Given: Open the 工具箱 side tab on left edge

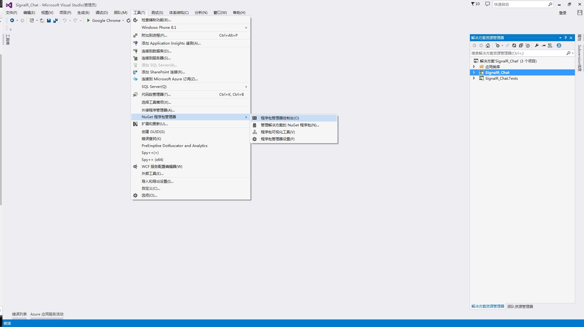Looking at the screenshot, I should point(8,39).
